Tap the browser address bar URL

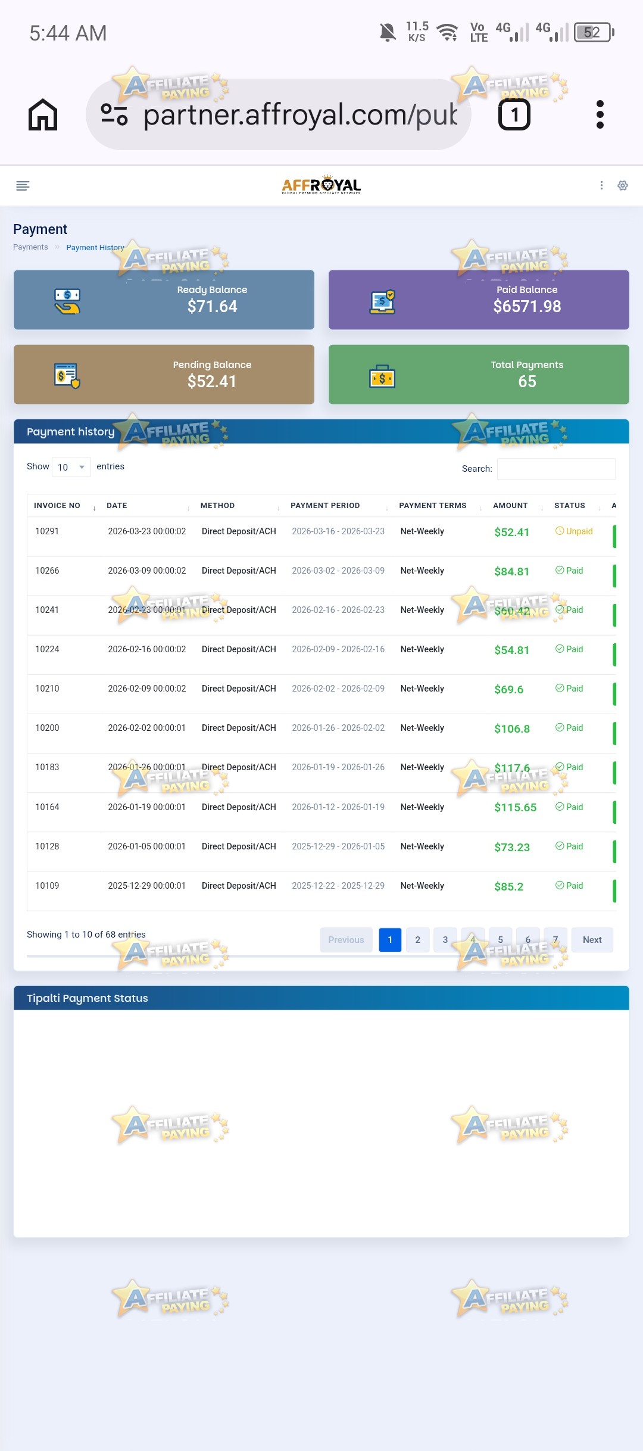click(301, 114)
